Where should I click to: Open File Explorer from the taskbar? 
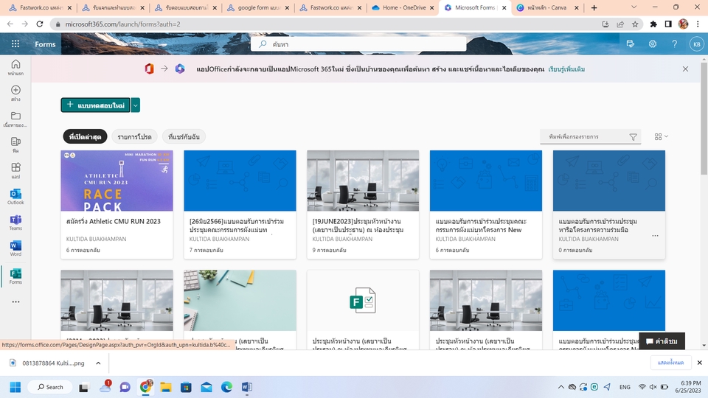pos(166,387)
